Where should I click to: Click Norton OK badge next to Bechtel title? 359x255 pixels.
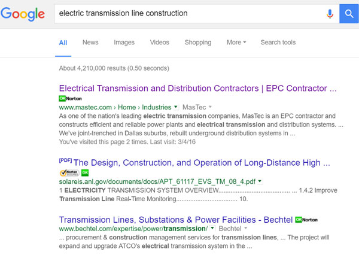point(306,220)
